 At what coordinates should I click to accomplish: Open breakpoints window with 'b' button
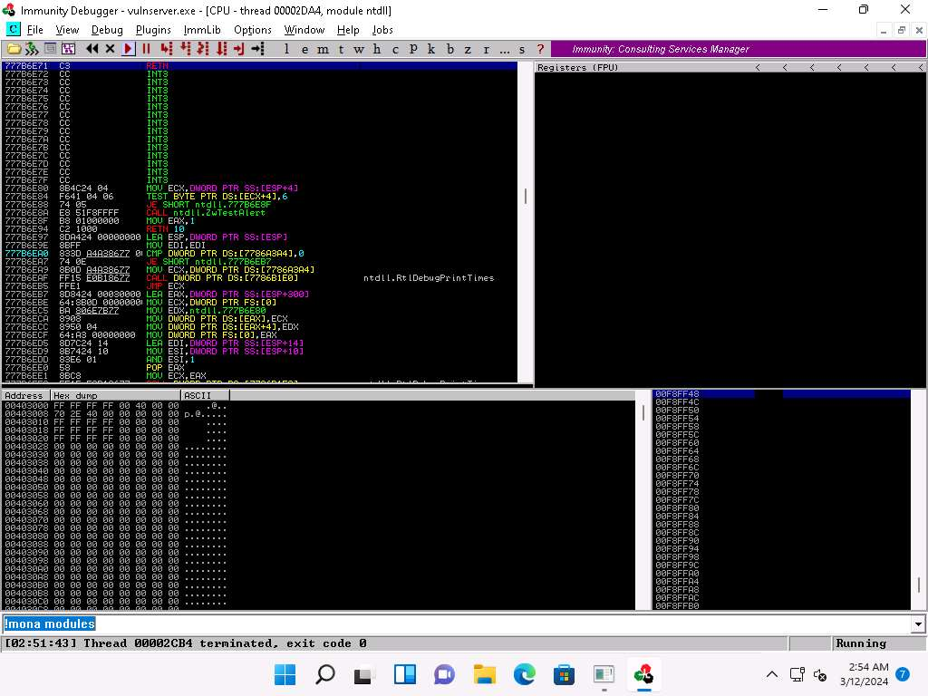[450, 49]
